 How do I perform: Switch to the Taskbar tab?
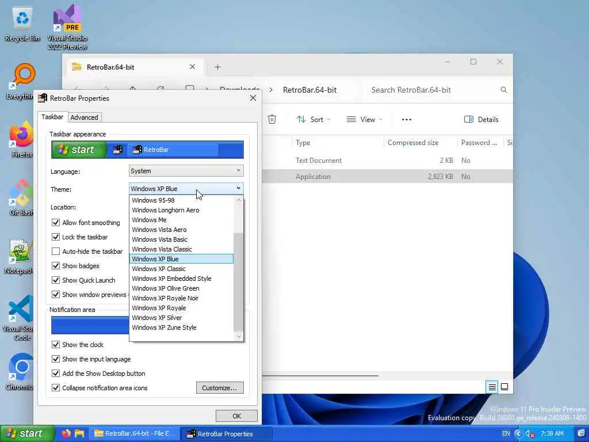pos(52,117)
